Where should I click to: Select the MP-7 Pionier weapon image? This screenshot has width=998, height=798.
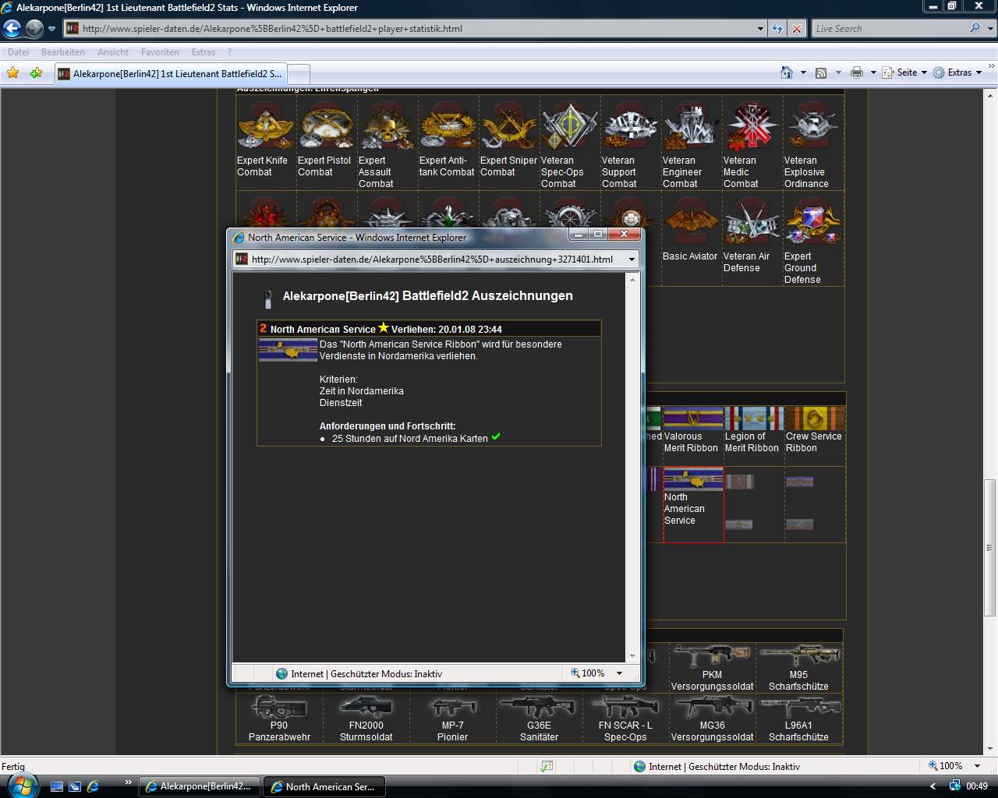point(452,708)
